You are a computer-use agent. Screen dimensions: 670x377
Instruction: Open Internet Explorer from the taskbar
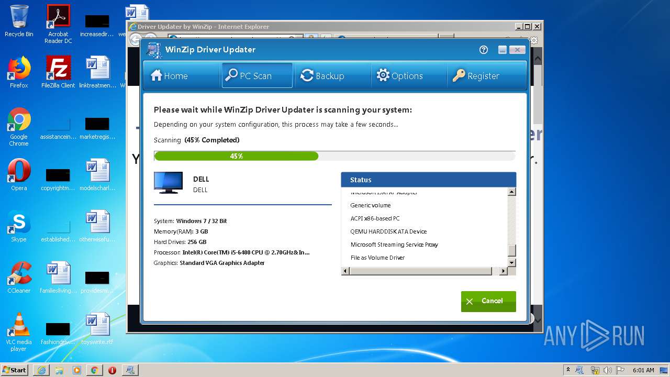pos(41,370)
